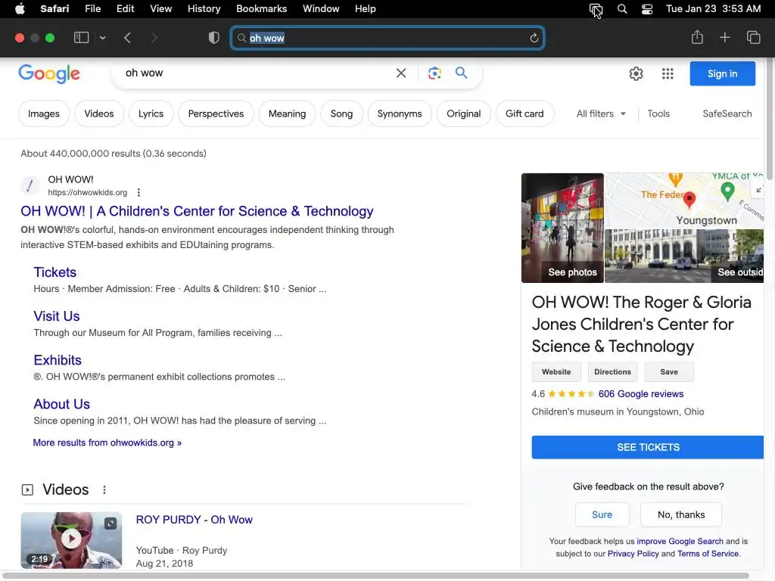This screenshot has width=775, height=581.
Task: Select the Lyrics filter chip
Action: (x=151, y=113)
